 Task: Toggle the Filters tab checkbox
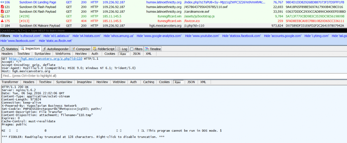tap(132, 49)
